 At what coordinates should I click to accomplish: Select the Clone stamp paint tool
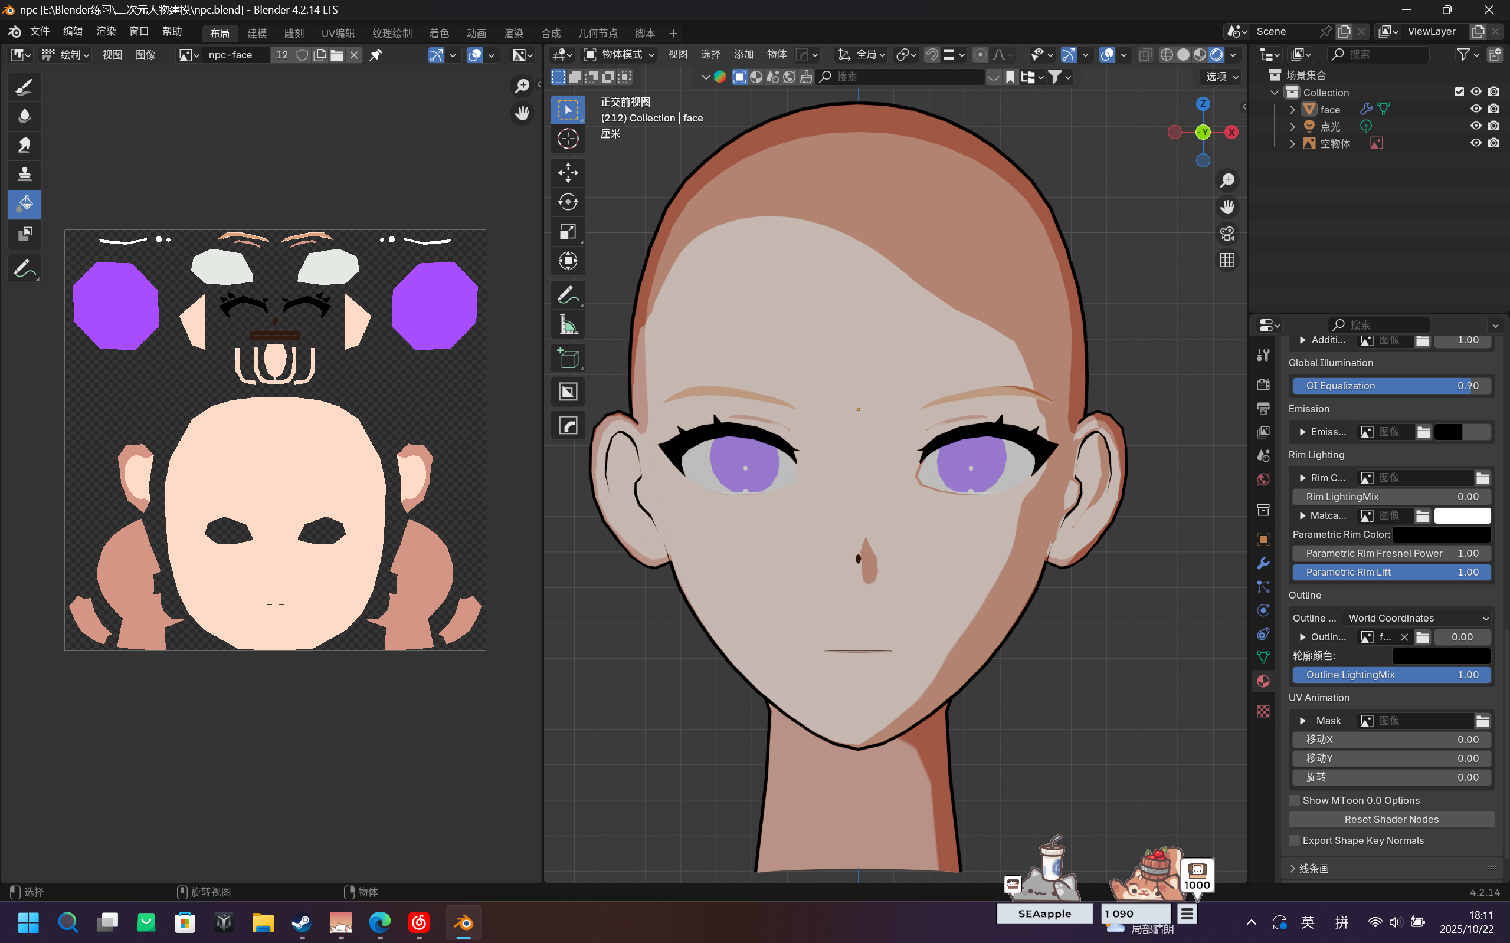tap(24, 174)
